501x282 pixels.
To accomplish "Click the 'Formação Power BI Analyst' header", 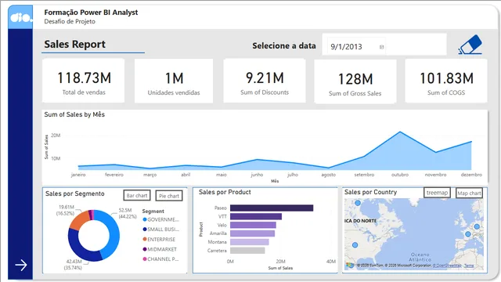I will (x=91, y=13).
